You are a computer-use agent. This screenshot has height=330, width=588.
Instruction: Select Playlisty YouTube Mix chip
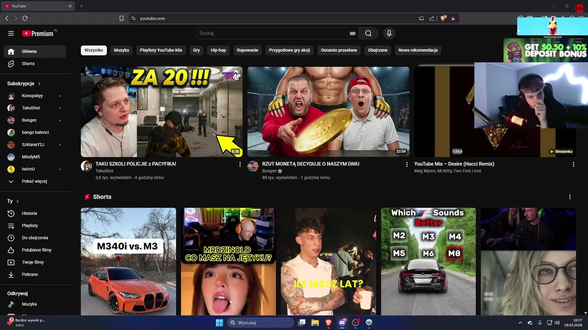pyautogui.click(x=161, y=50)
